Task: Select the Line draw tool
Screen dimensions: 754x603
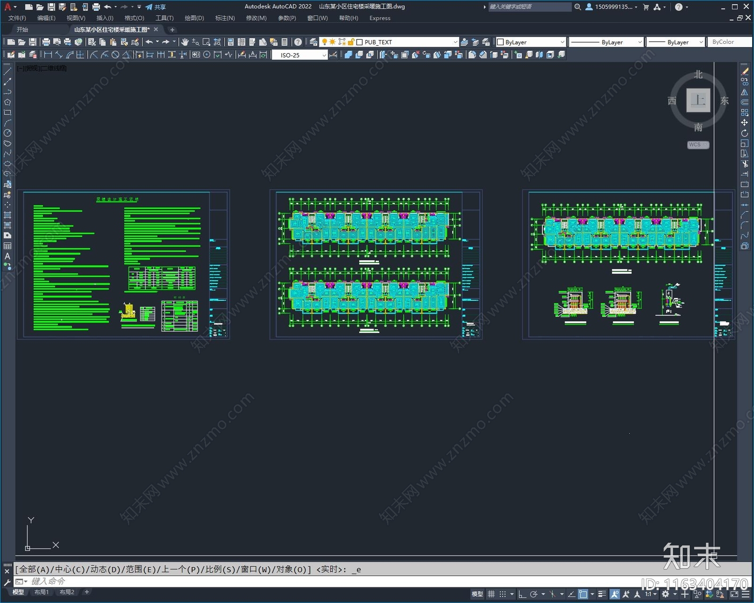Action: pyautogui.click(x=8, y=72)
